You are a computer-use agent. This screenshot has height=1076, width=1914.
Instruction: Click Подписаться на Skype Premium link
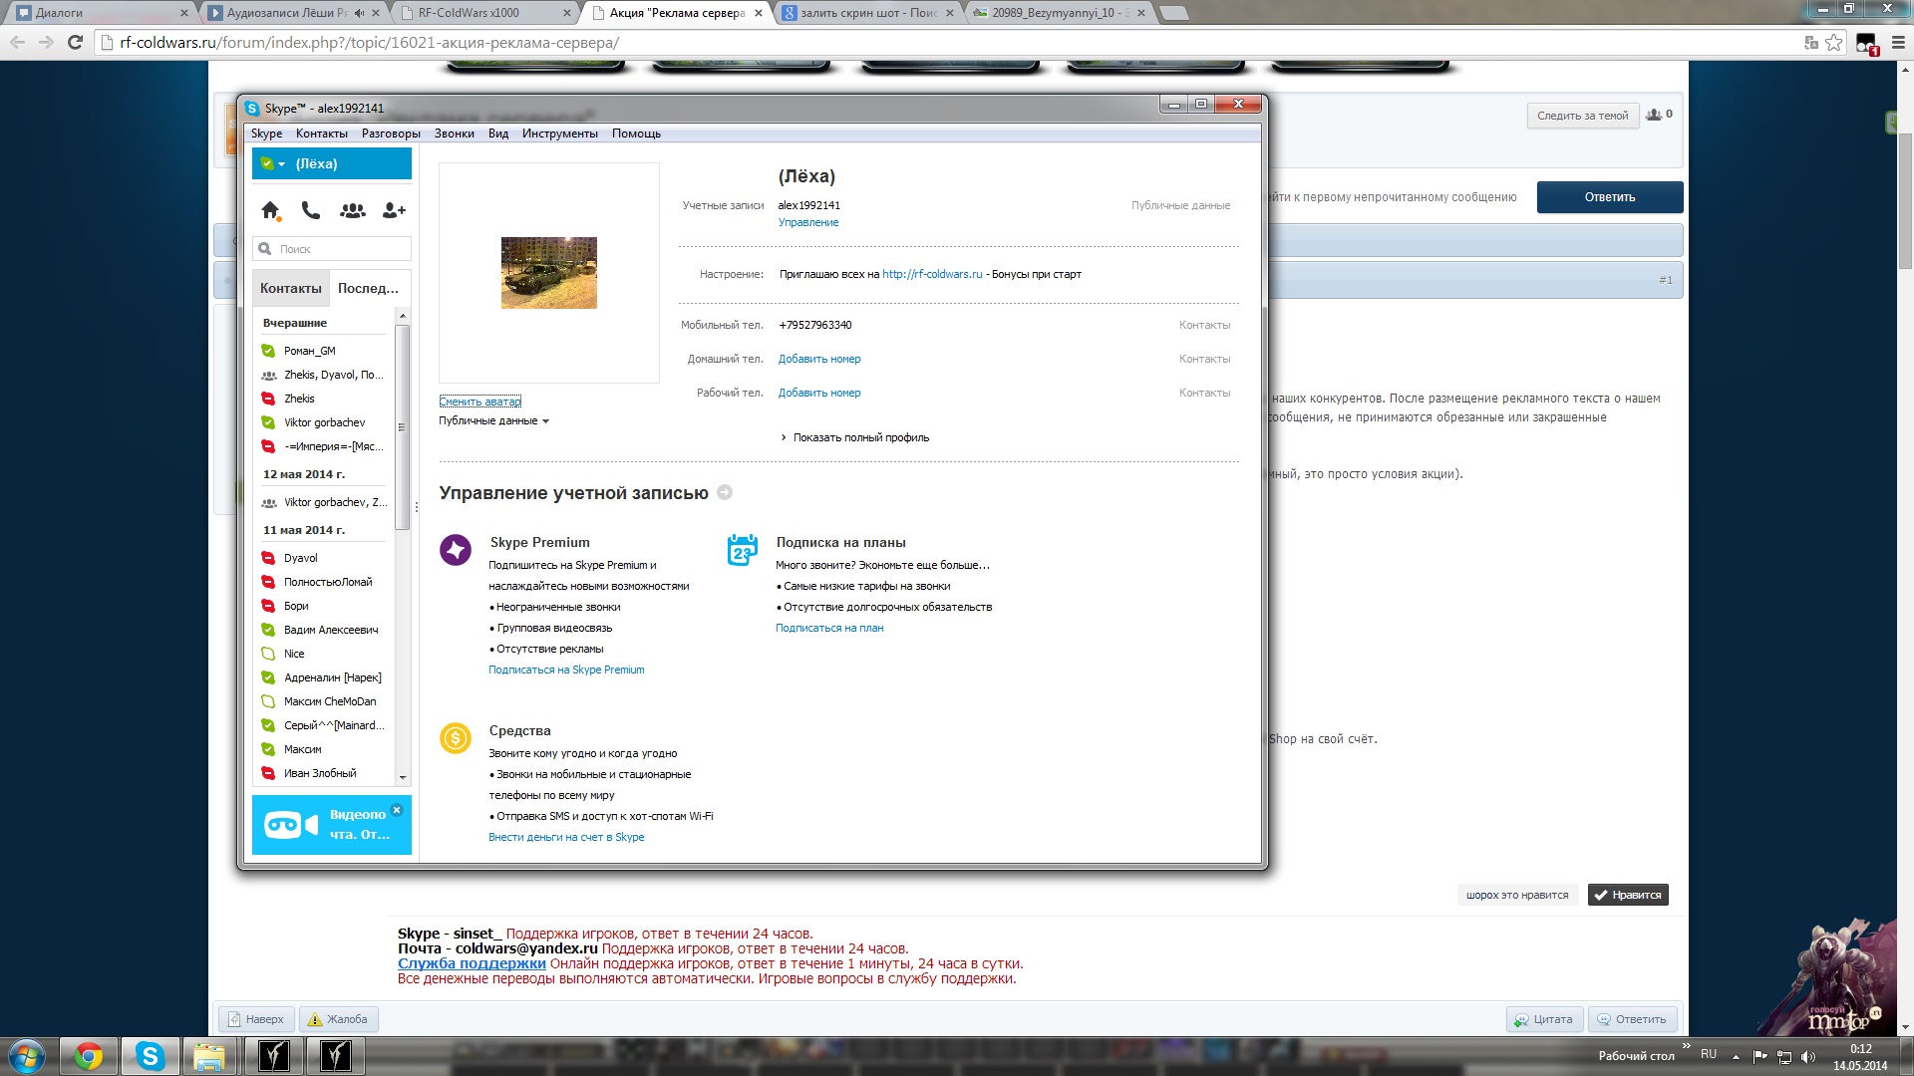click(x=566, y=670)
